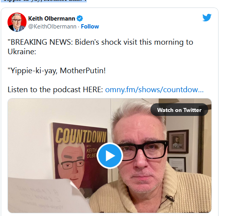Open the omny.fm podcast link
The width and height of the screenshot is (232, 216).
[154, 89]
